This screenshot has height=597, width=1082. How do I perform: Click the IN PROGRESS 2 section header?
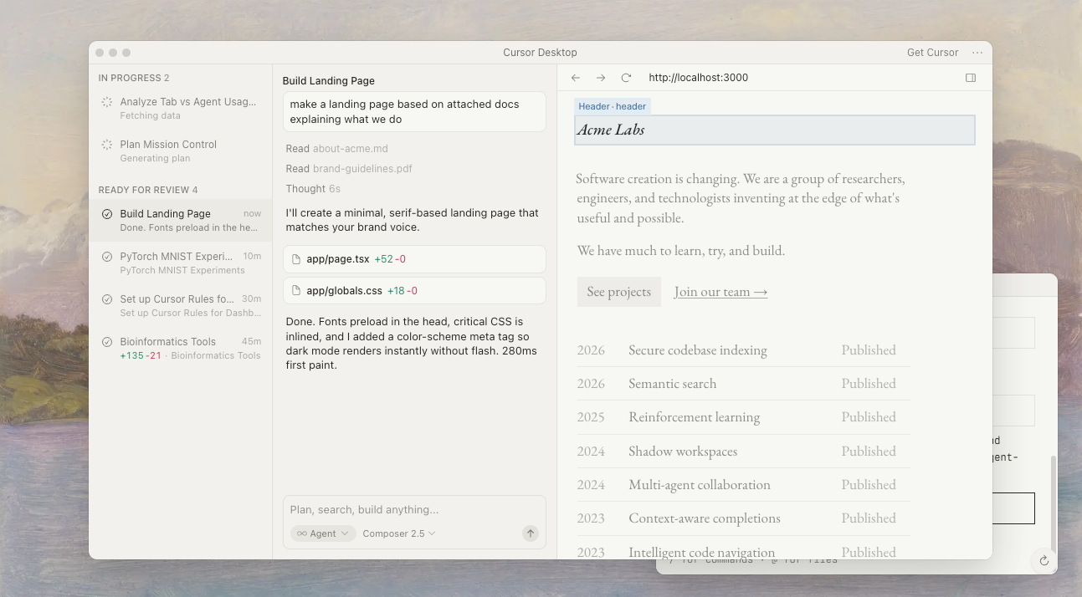[134, 78]
